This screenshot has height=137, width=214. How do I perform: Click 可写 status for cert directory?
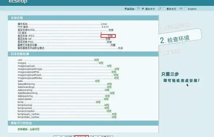coord(96,60)
